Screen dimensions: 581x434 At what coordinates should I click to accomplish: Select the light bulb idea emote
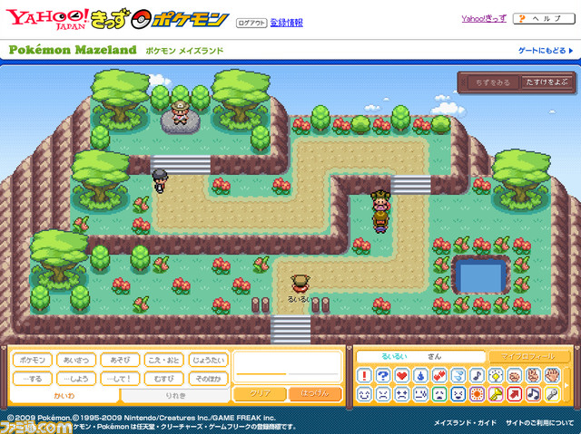(496, 376)
